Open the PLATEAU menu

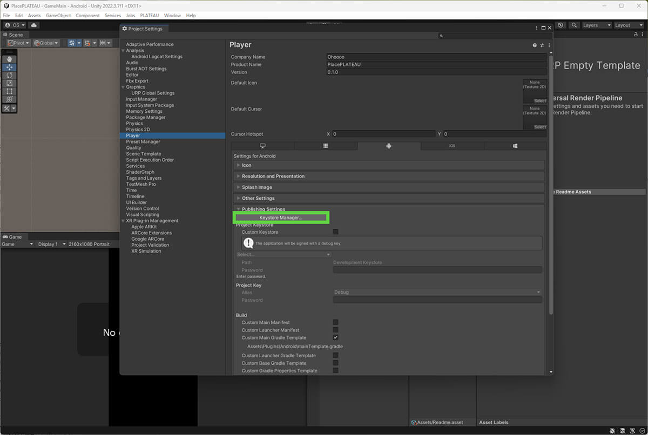point(150,16)
